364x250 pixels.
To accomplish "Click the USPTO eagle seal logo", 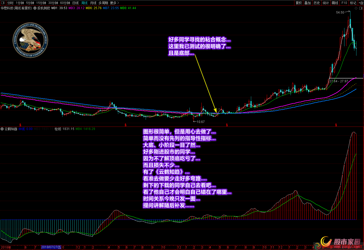I will click(x=30, y=40).
